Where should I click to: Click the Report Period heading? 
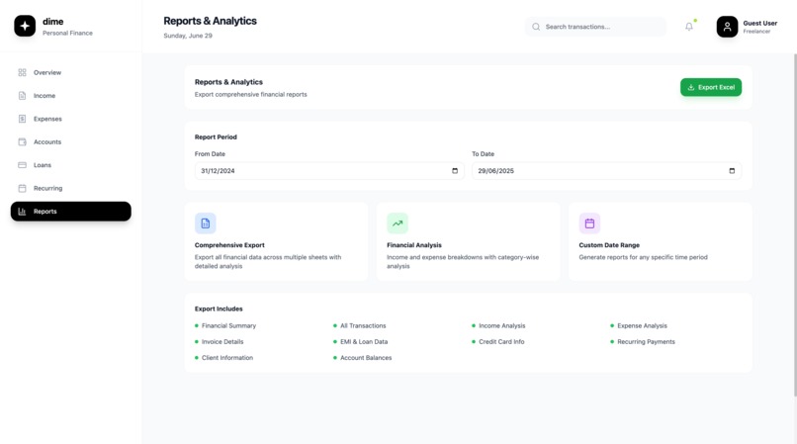tap(216, 136)
